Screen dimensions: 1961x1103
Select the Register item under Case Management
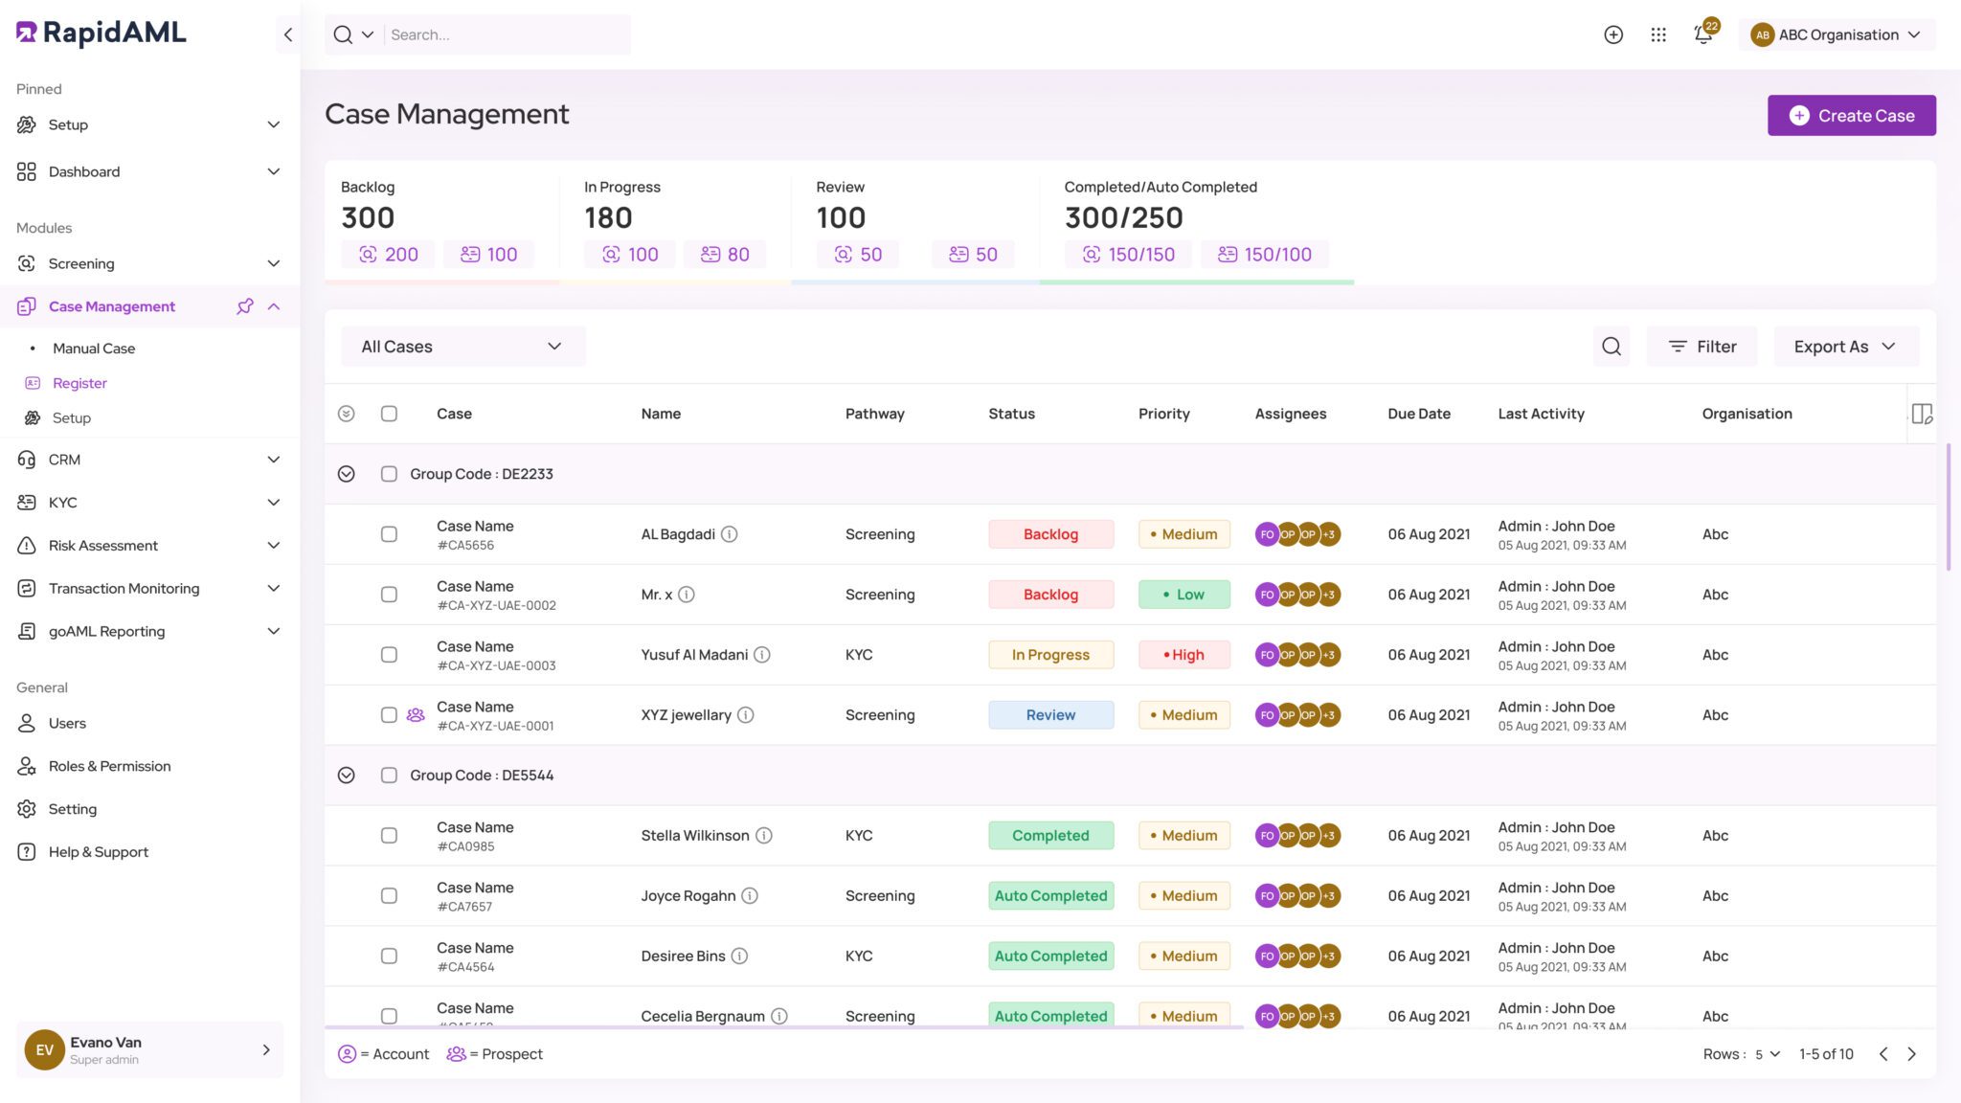point(80,382)
